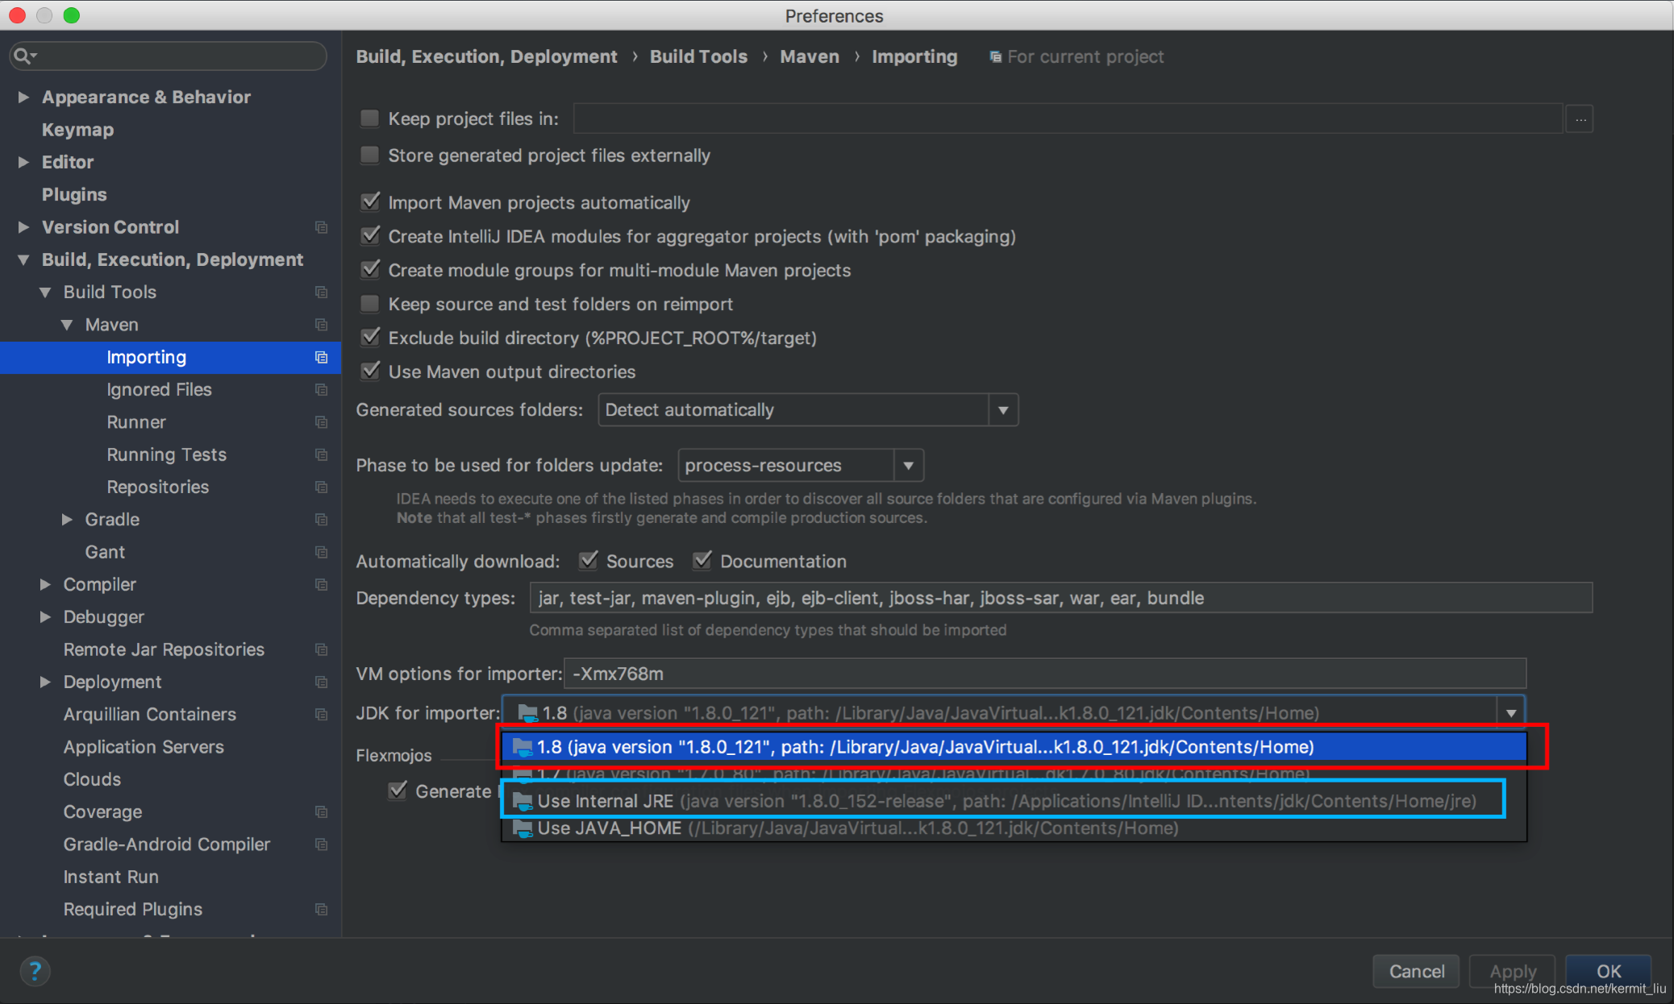The image size is (1674, 1004).
Task: Click project-level icon beside Gradle-Android Compiler
Action: pyautogui.click(x=322, y=844)
